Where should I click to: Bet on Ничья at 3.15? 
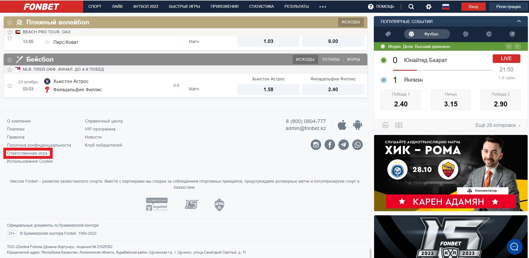tap(451, 100)
